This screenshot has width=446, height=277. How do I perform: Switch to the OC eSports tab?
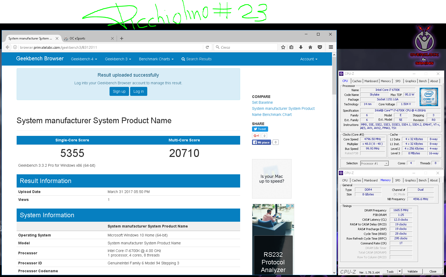[88, 38]
